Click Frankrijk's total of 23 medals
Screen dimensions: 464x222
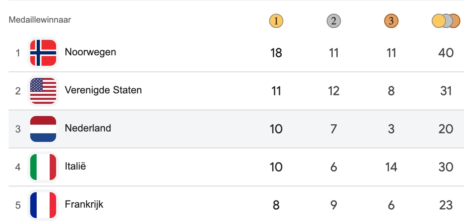coord(446,205)
